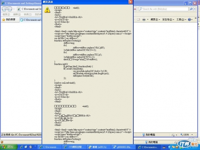Click 我的電腦 in the lower background status bar
200x150 pixels.
coord(151,142)
